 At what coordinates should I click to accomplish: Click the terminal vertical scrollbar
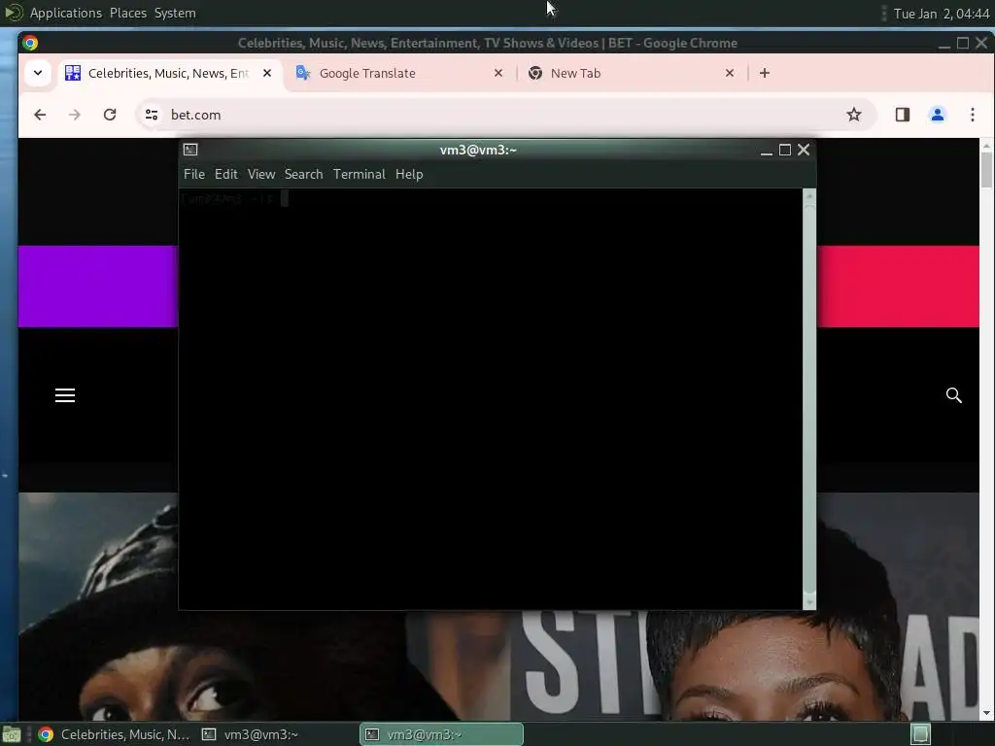809,398
